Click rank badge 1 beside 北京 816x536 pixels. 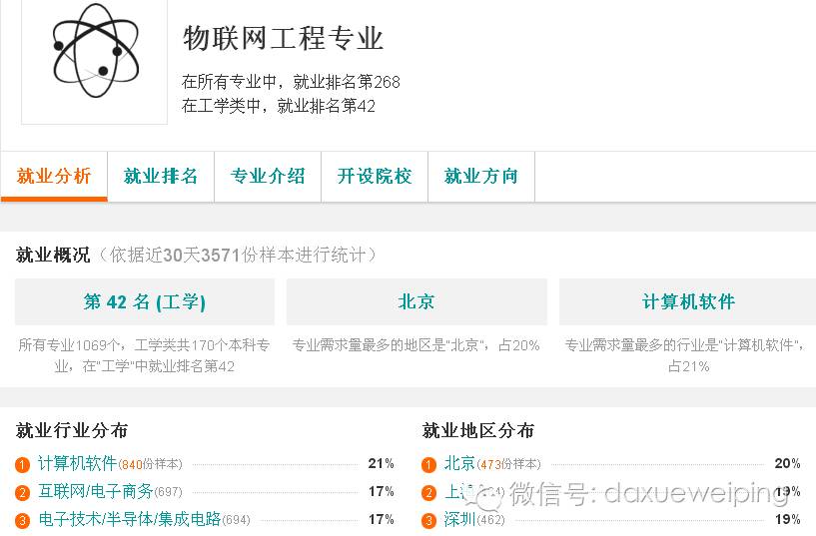pos(428,464)
